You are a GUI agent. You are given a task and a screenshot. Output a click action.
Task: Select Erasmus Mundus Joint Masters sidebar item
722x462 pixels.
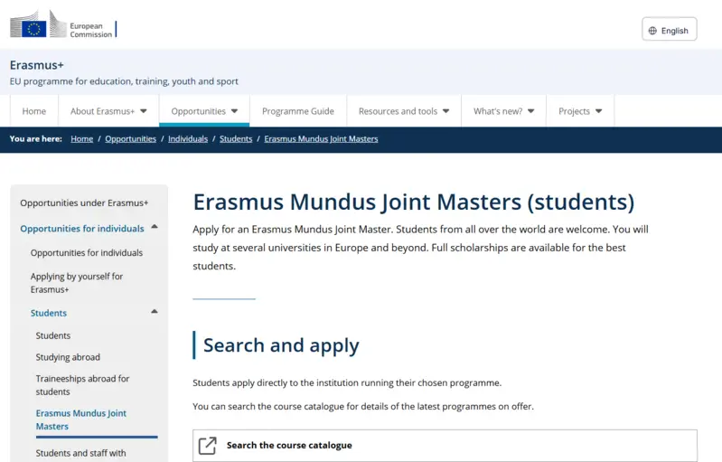click(x=81, y=420)
